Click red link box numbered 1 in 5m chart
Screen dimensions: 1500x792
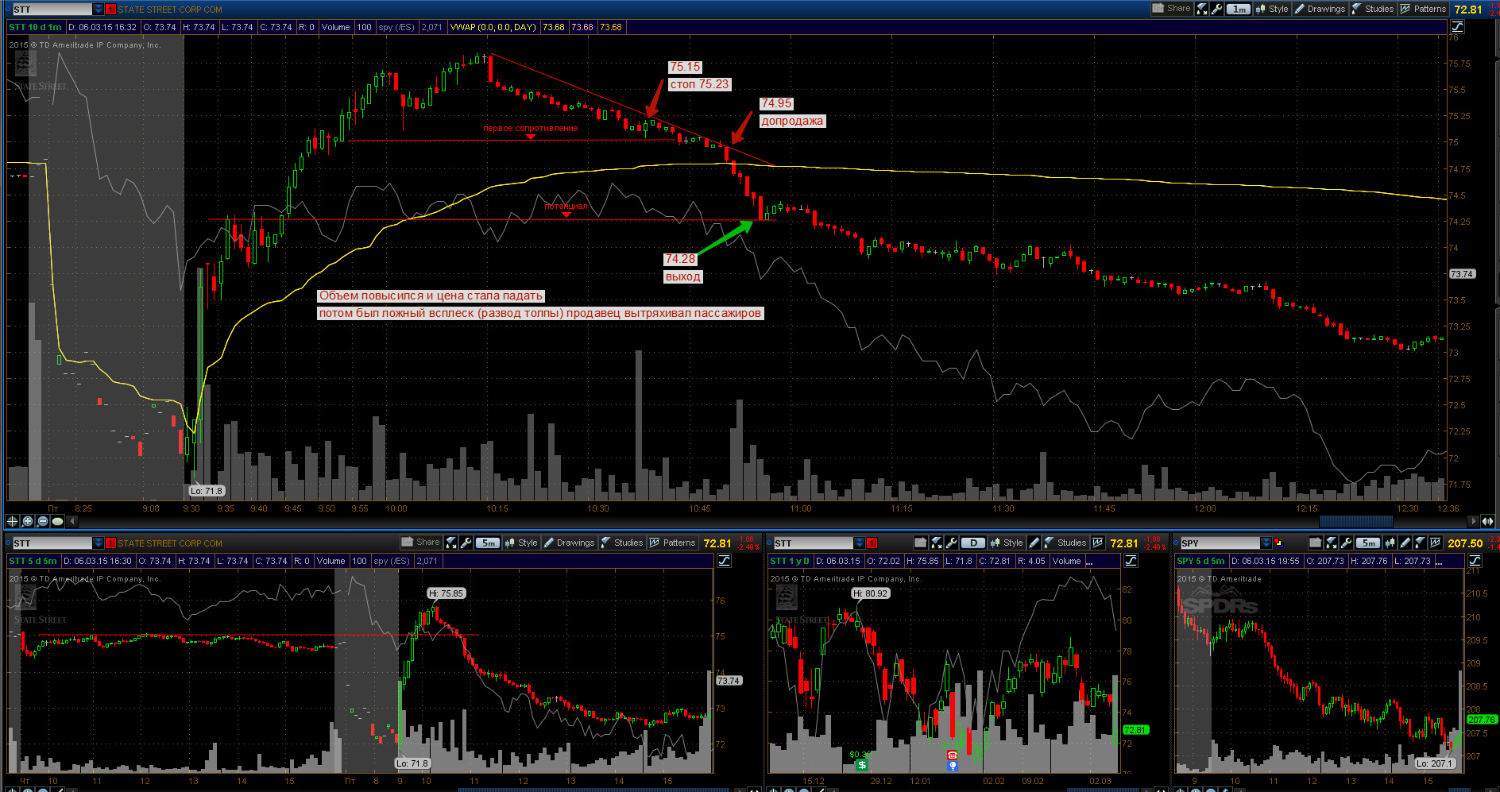(x=110, y=543)
